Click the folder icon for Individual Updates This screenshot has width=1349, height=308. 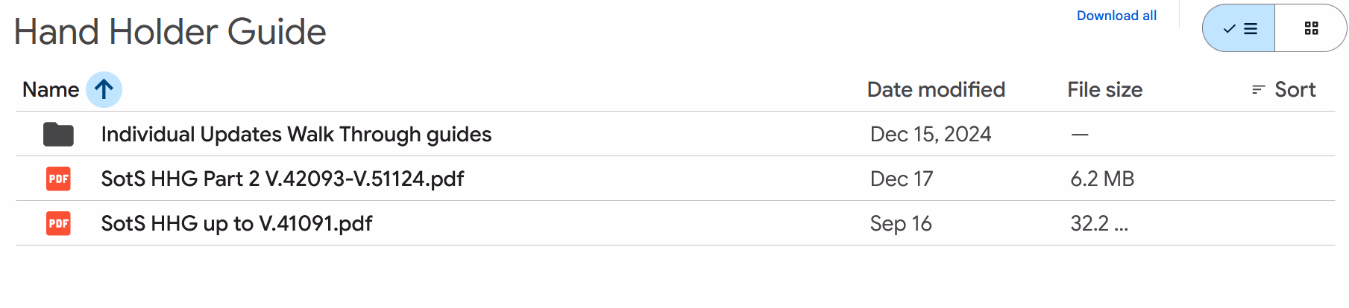pyautogui.click(x=58, y=135)
